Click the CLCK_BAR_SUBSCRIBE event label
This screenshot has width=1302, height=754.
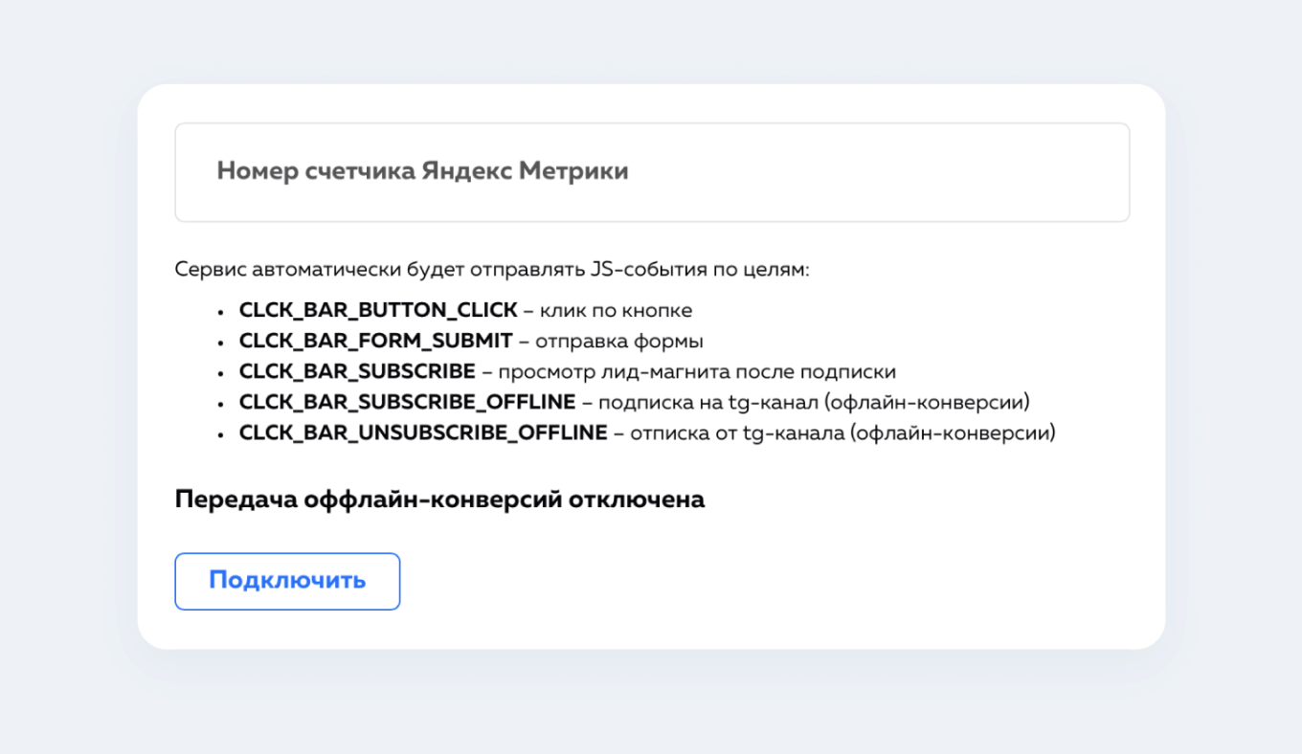(x=354, y=370)
